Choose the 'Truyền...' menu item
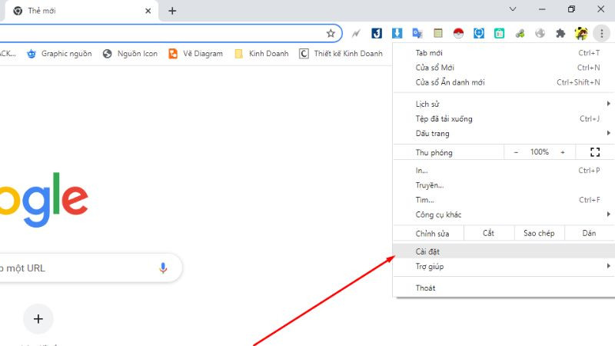The image size is (615, 346). (504, 185)
